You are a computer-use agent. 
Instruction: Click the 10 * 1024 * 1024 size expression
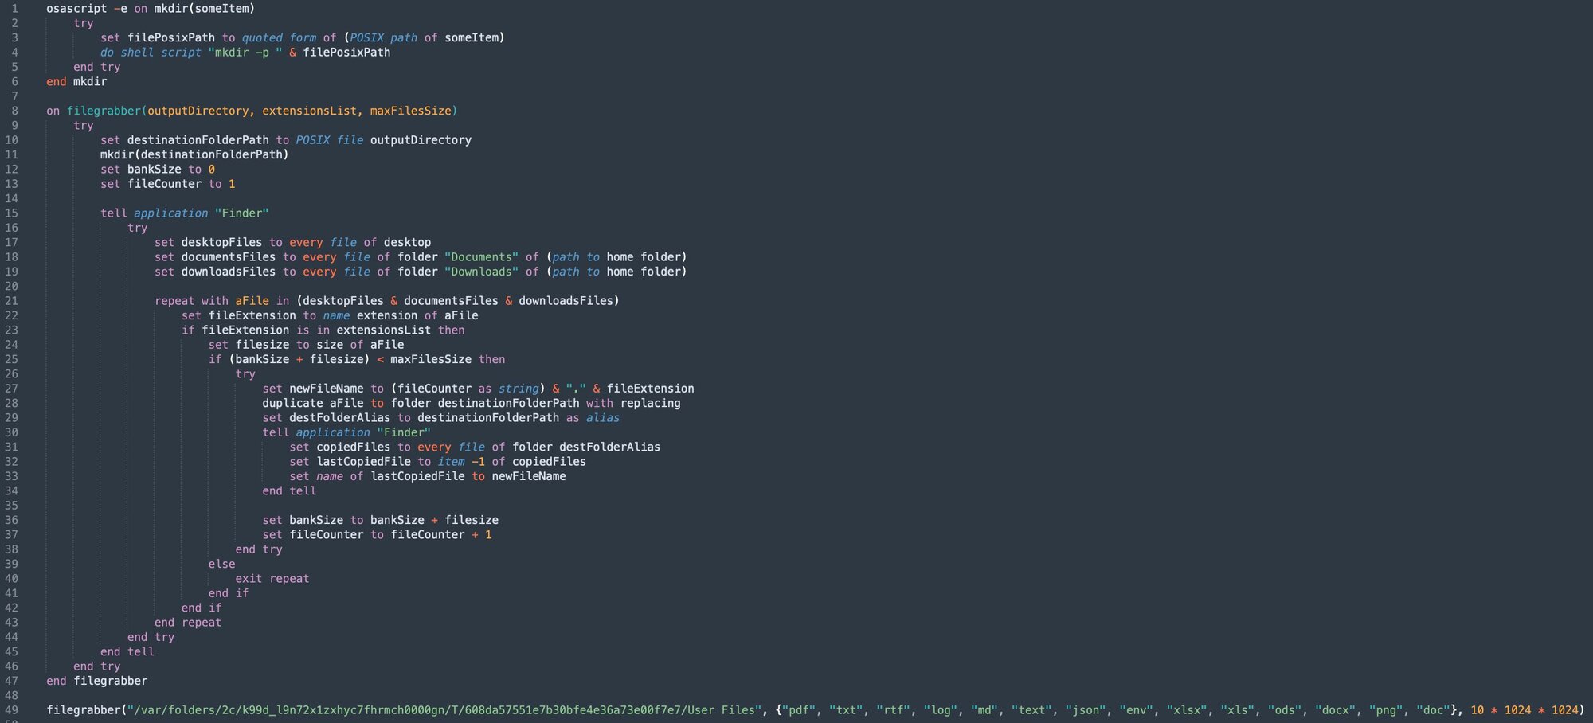1524,710
